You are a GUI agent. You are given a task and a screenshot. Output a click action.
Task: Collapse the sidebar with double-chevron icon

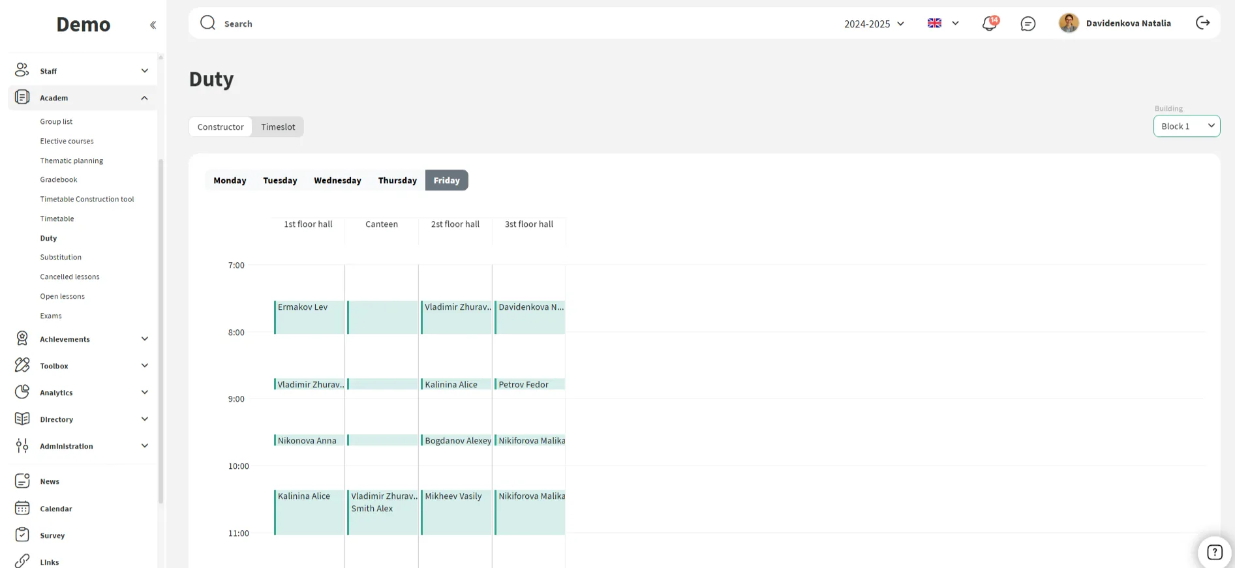(153, 25)
